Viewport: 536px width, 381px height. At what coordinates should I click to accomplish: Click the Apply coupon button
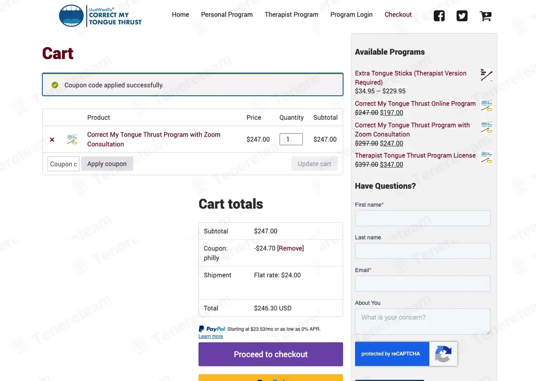tap(107, 164)
